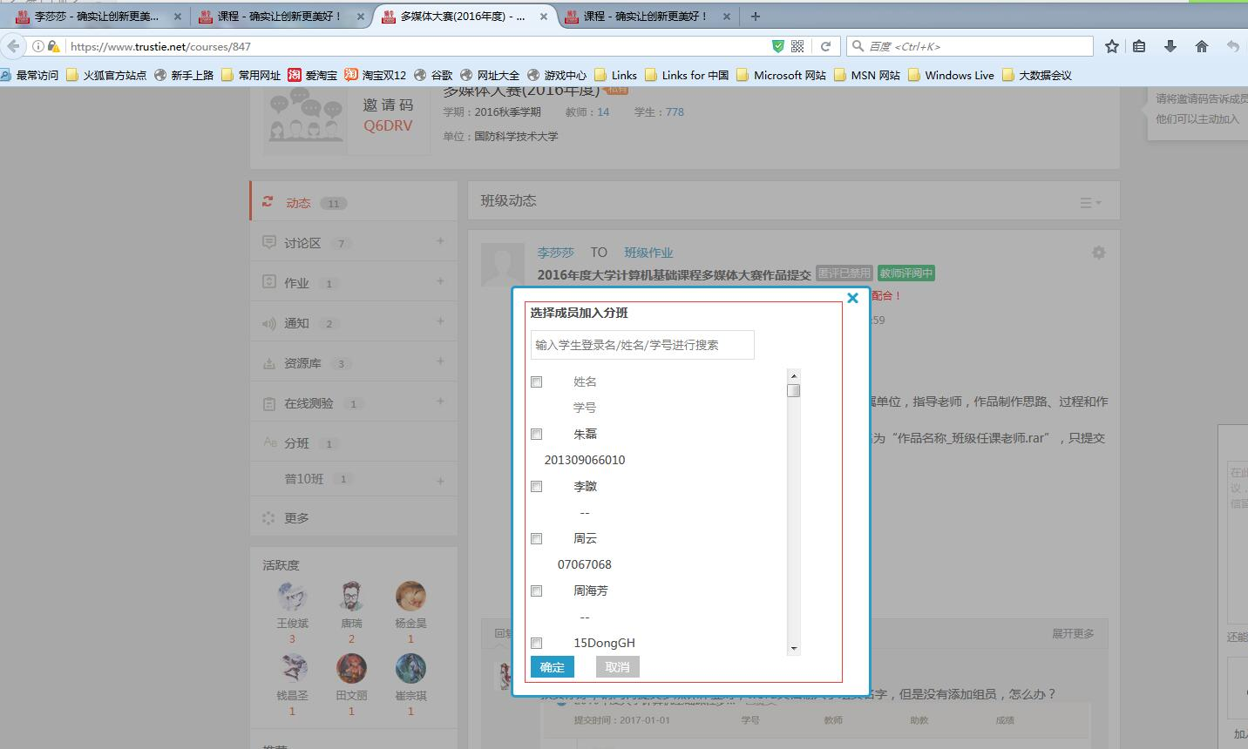Open 班级作业 link in post
This screenshot has width=1248, height=749.
pos(648,253)
